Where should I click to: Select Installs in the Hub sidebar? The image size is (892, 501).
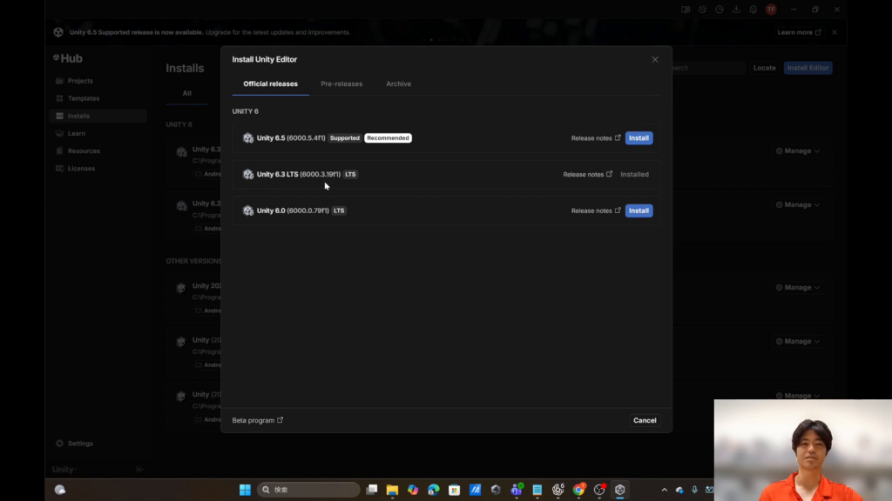click(x=98, y=116)
